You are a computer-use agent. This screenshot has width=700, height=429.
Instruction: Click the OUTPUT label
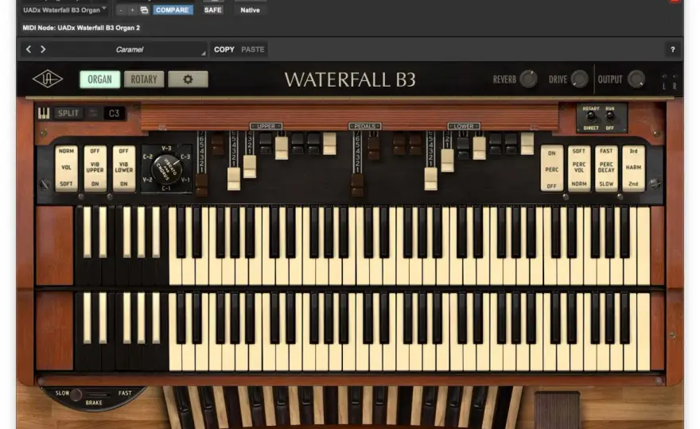[x=610, y=79]
